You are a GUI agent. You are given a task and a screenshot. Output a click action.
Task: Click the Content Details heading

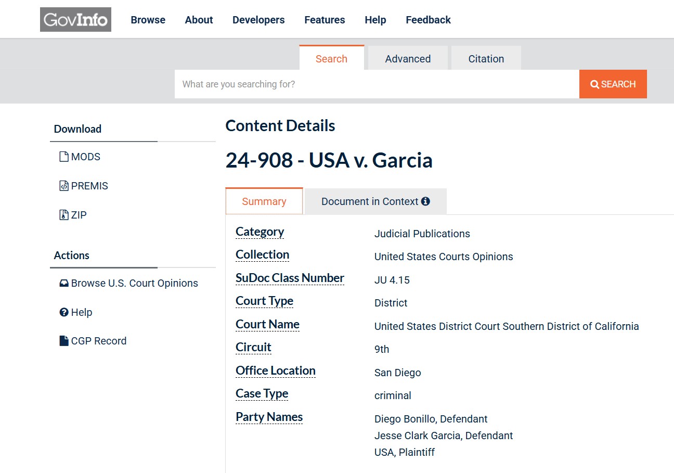[x=280, y=126]
